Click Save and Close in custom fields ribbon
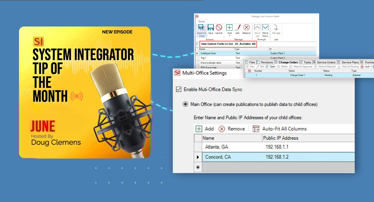Screen dimensions: 374x202 coord(201,31)
